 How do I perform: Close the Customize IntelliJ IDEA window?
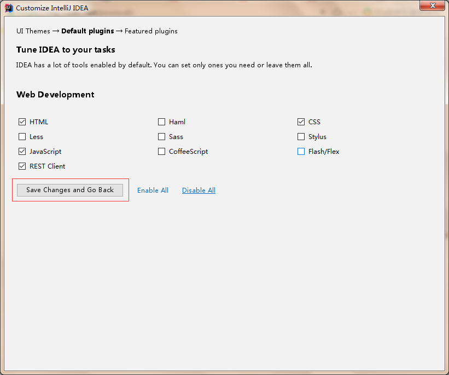coord(433,5)
